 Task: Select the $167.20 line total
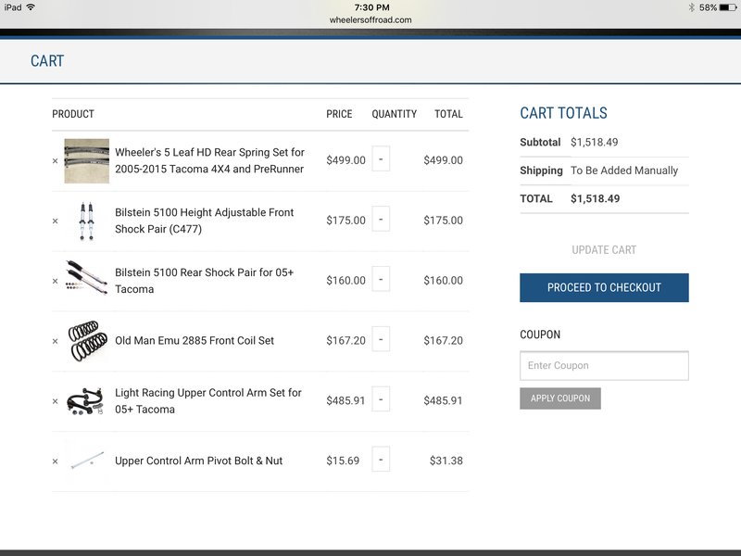pos(444,340)
